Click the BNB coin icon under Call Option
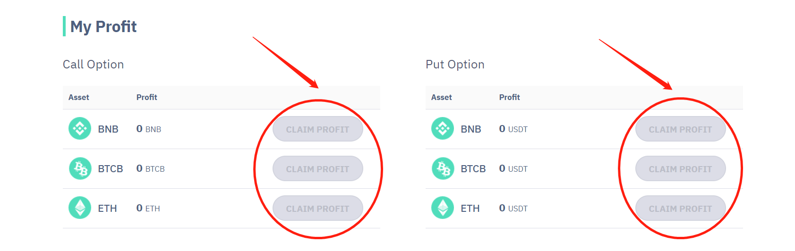This screenshot has width=795, height=251. (x=80, y=128)
